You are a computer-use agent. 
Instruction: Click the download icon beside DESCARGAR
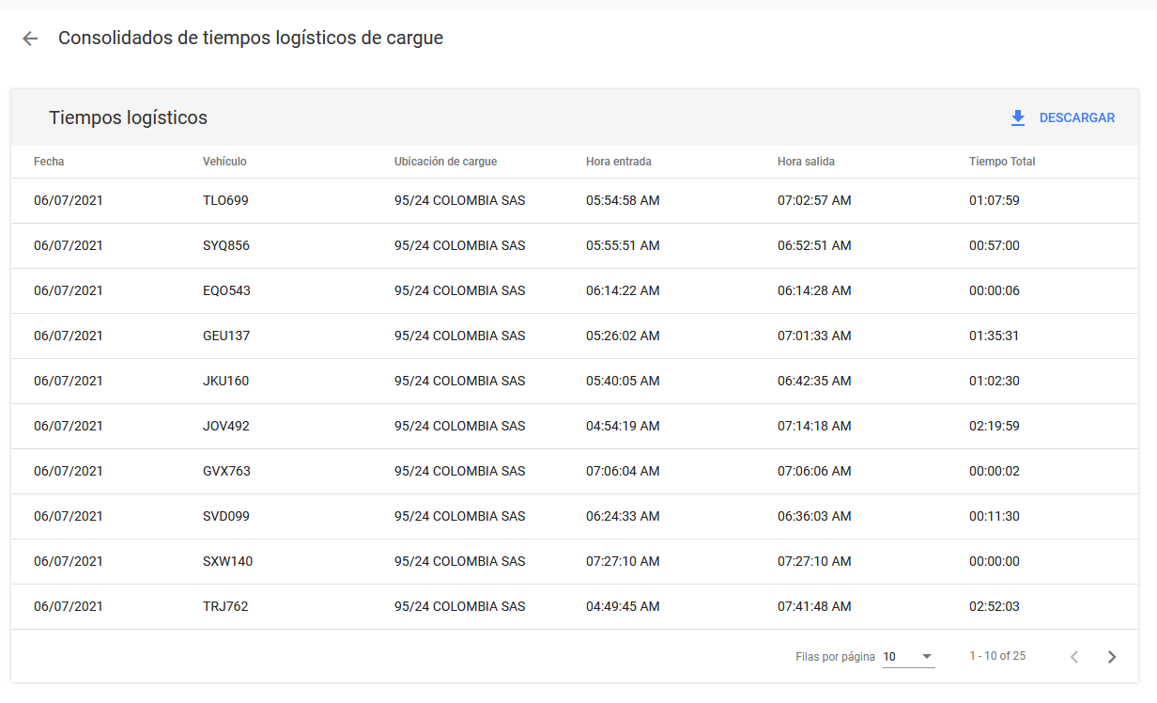point(1018,118)
